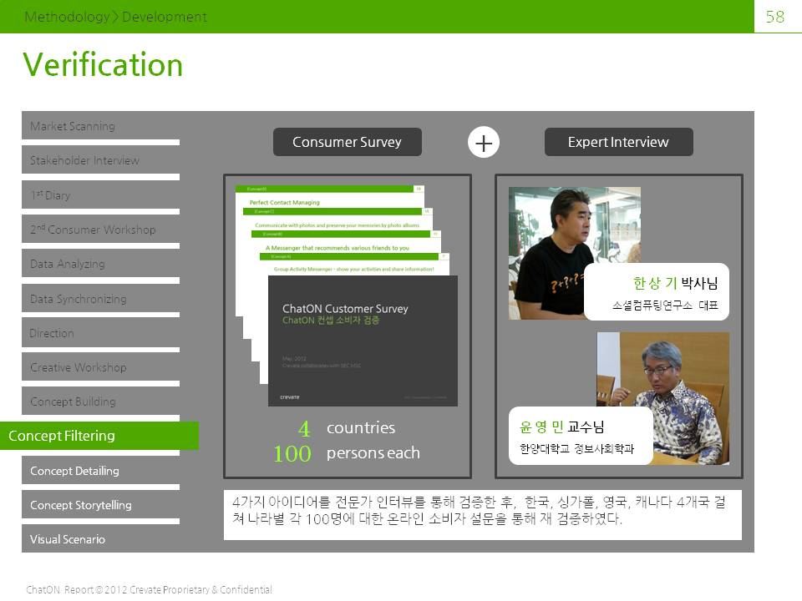Open the 1st Diary step

100,194
